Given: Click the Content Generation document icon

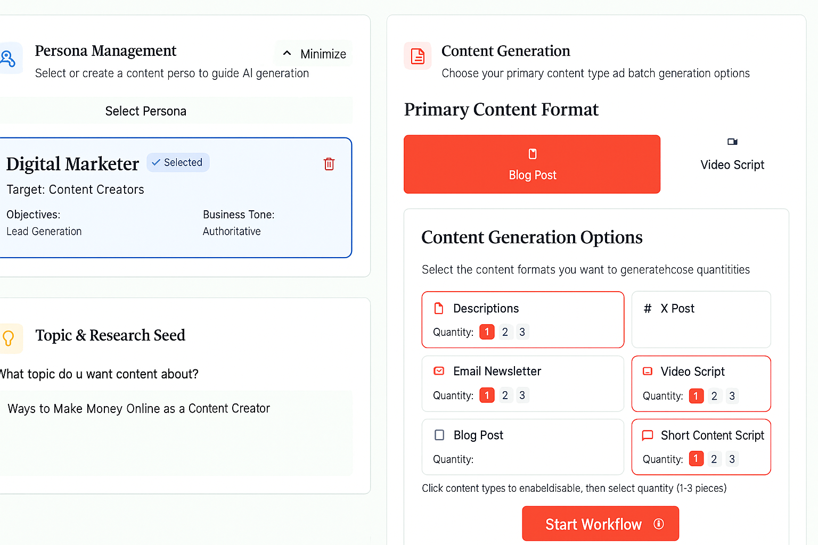Looking at the screenshot, I should 418,55.
